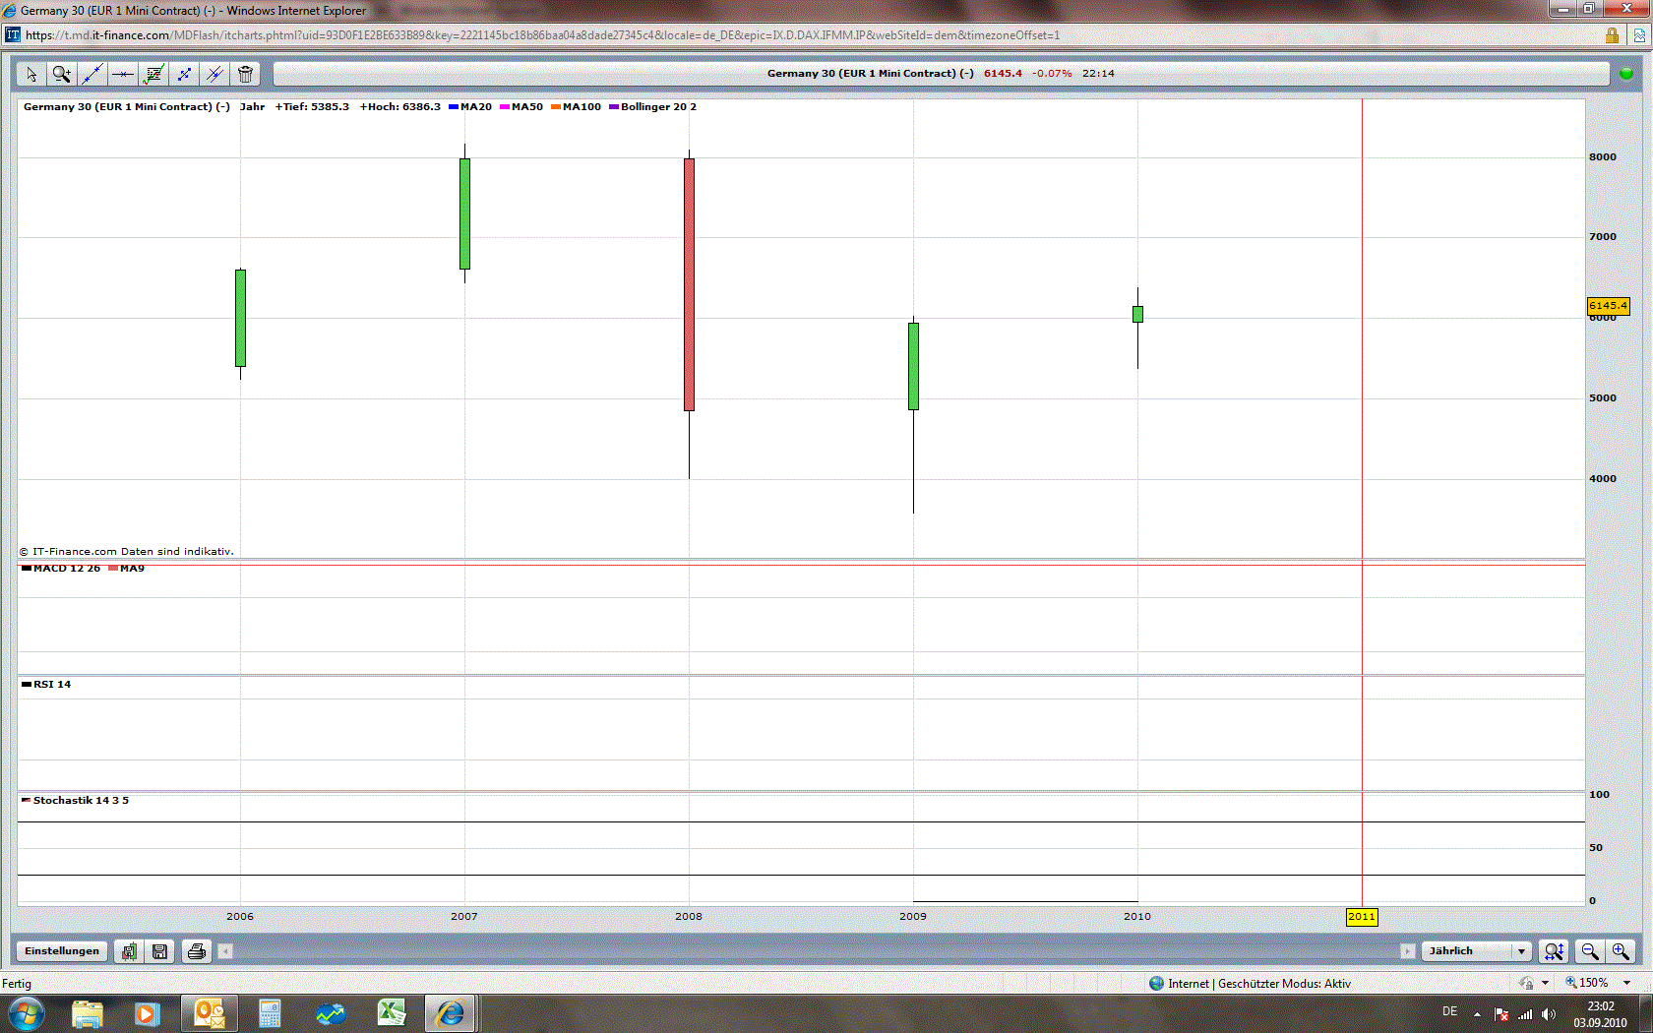Screen dimensions: 1653x1033
Task: Click the browser address bar URL
Action: 542,35
